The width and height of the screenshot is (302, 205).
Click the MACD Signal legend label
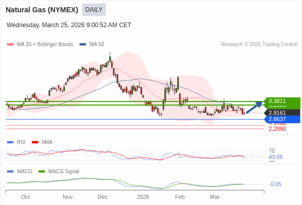coord(64,172)
